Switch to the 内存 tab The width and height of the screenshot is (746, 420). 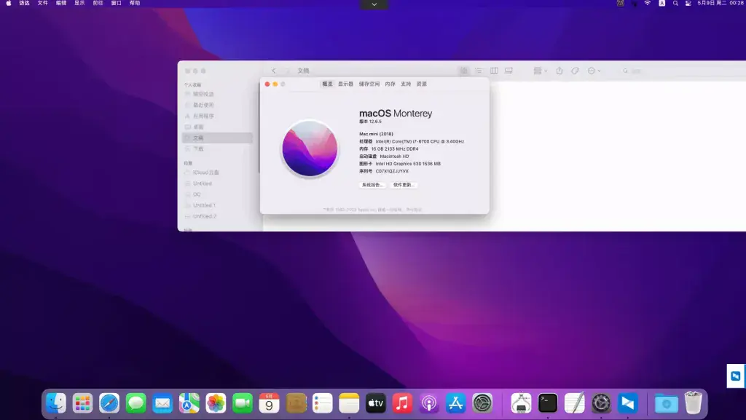click(x=390, y=84)
